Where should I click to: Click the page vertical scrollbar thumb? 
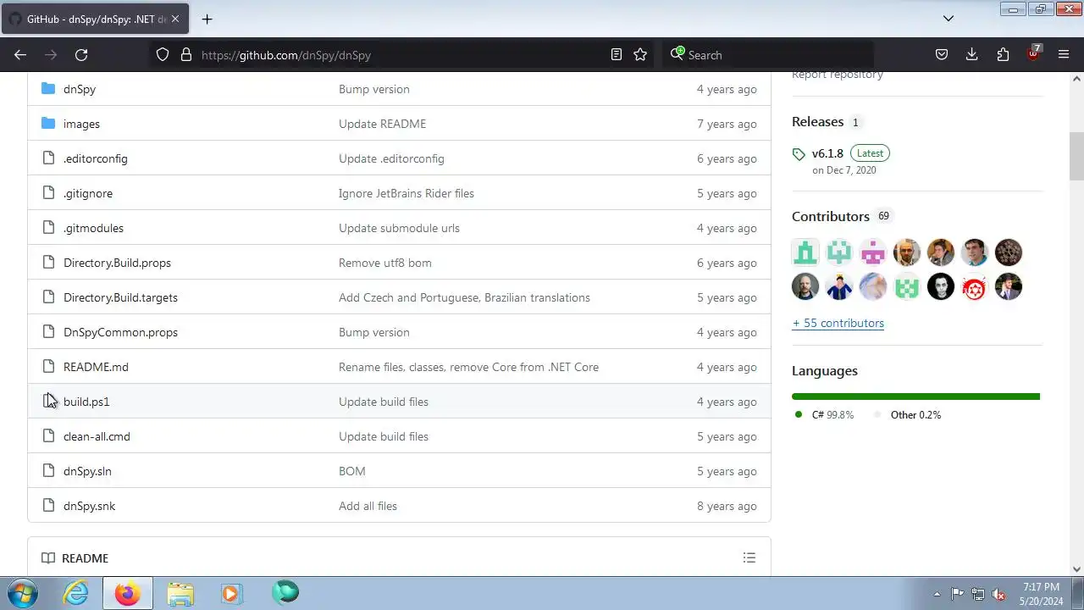click(1076, 157)
